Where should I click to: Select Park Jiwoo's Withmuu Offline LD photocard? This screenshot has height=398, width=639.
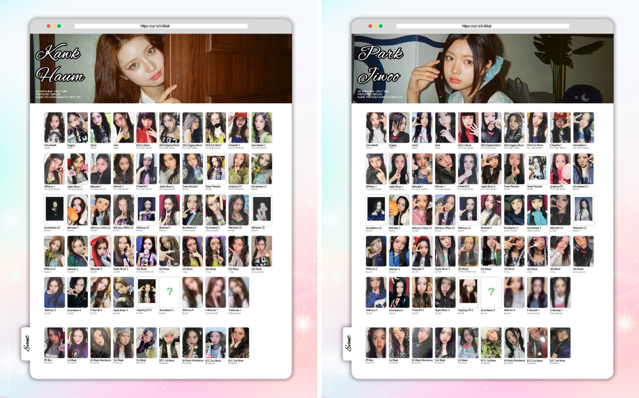445,210
